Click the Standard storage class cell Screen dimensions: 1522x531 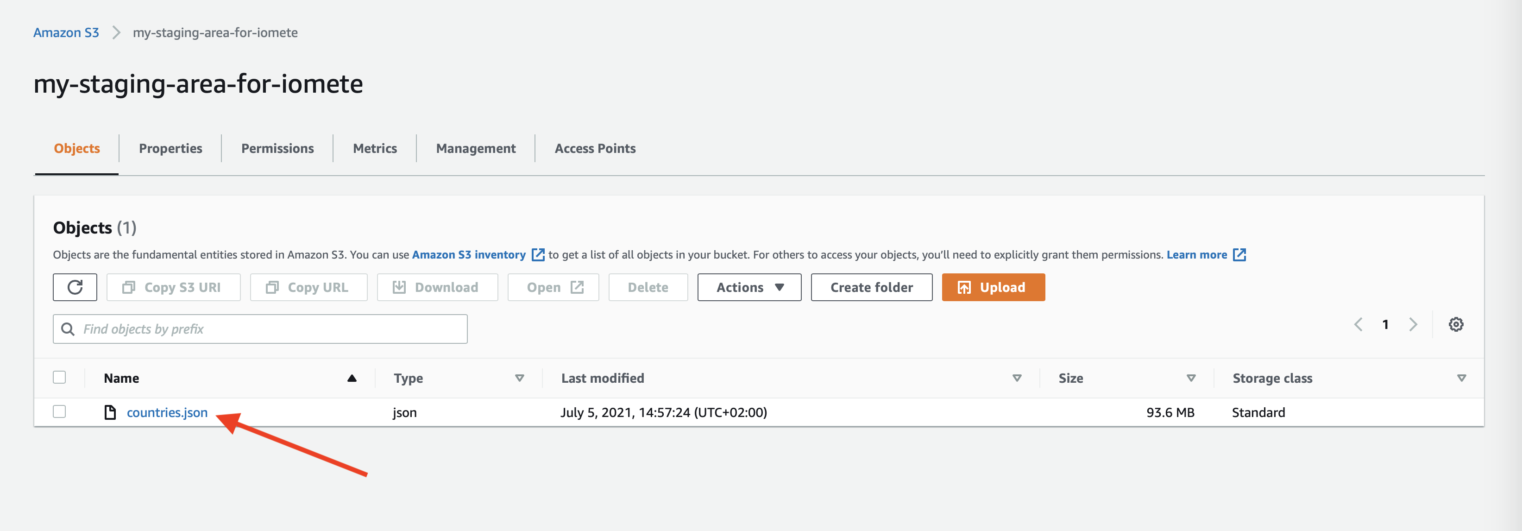[x=1258, y=413]
